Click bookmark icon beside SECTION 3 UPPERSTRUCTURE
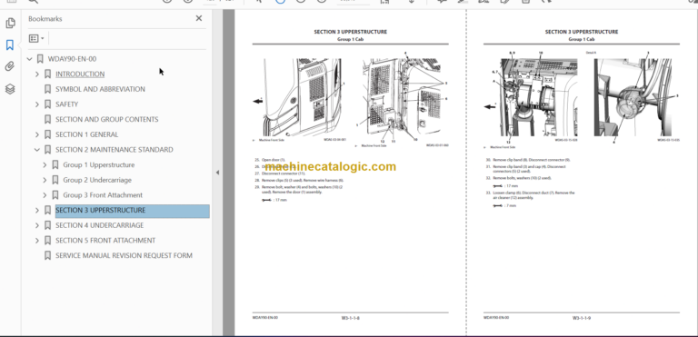Image resolution: width=698 pixels, height=337 pixels. (47, 210)
